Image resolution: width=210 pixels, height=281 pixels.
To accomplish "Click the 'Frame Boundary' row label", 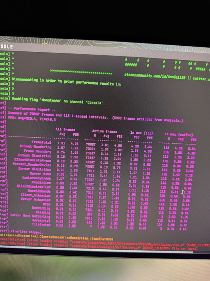I will (38, 151).
